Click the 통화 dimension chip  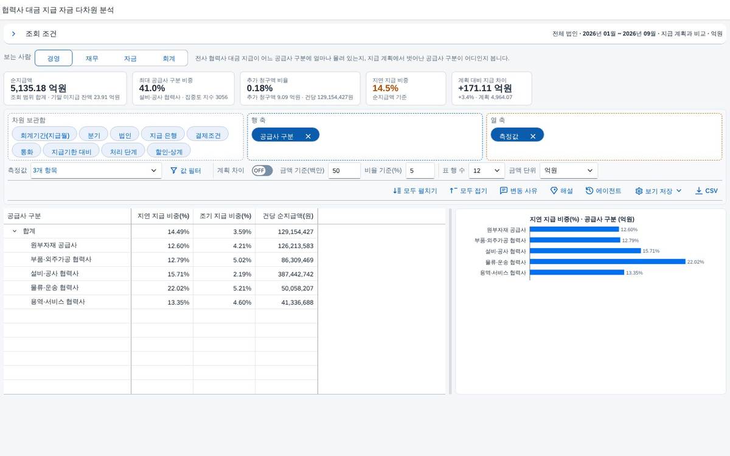[x=27, y=151]
